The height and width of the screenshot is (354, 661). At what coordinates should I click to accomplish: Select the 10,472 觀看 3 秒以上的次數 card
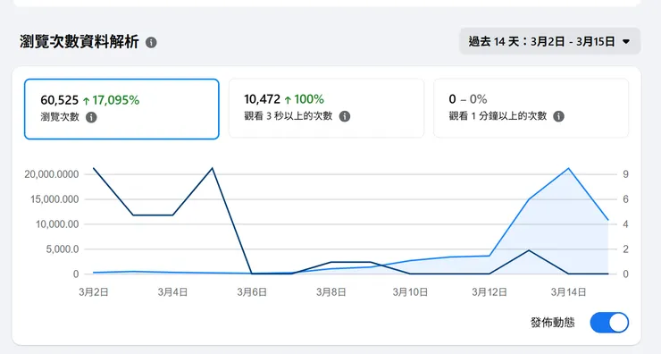(x=326, y=108)
